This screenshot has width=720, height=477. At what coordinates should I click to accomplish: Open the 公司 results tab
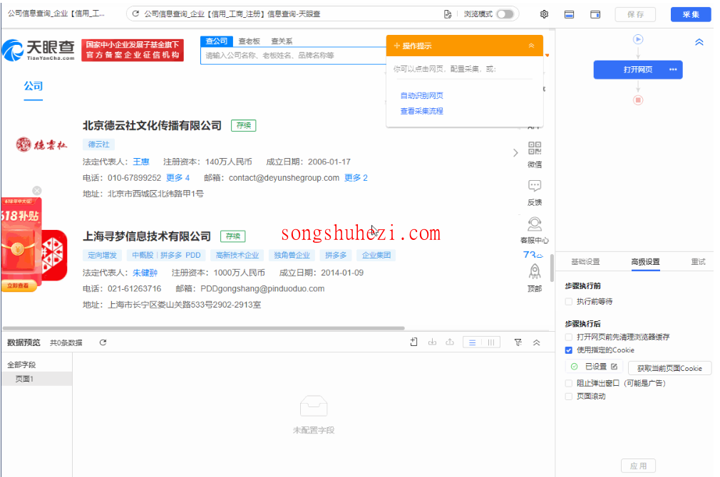point(33,86)
